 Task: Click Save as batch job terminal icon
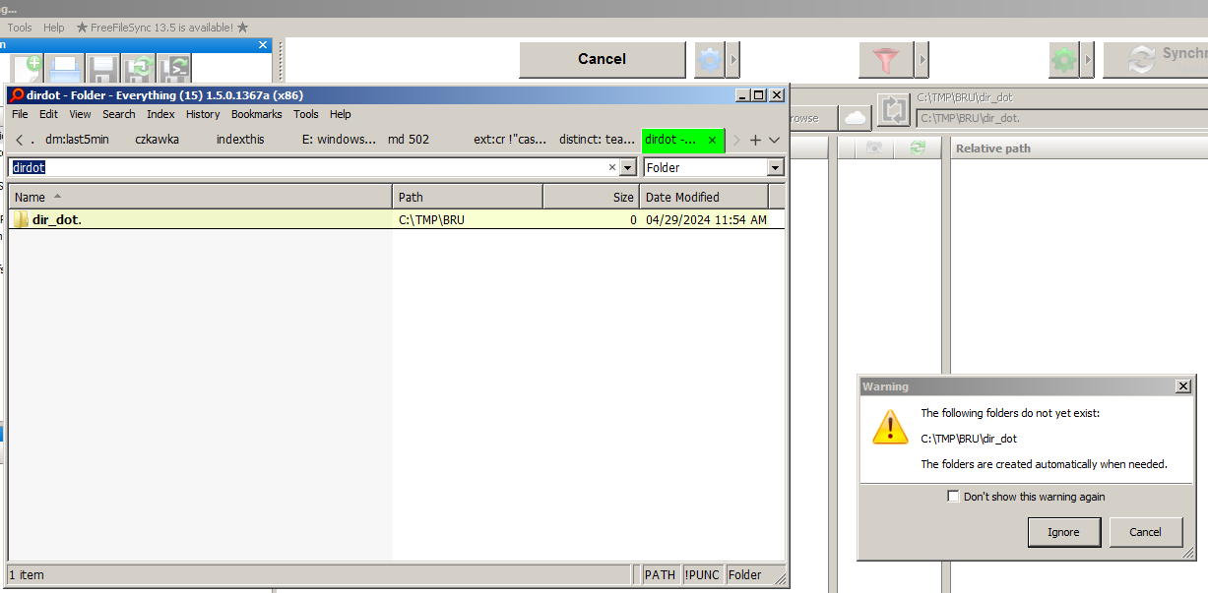[x=175, y=69]
